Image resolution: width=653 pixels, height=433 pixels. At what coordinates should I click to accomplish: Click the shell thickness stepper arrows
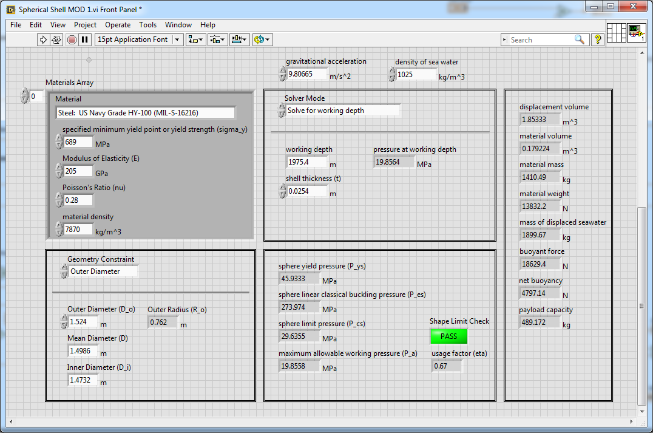click(x=282, y=191)
